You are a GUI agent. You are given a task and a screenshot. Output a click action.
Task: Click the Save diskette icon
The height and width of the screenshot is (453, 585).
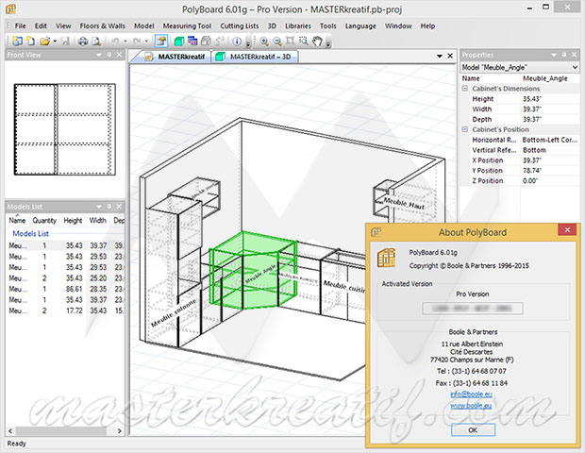(x=65, y=41)
